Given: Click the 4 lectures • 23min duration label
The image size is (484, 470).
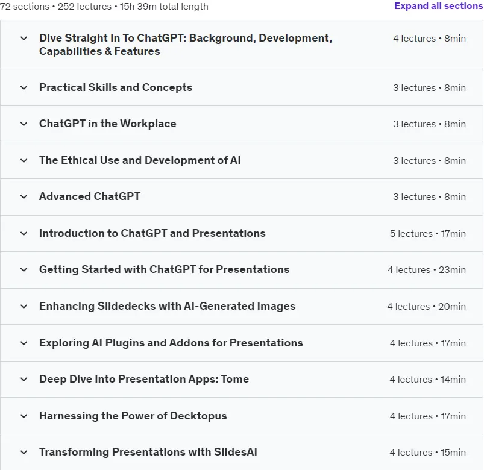Looking at the screenshot, I should tap(427, 270).
